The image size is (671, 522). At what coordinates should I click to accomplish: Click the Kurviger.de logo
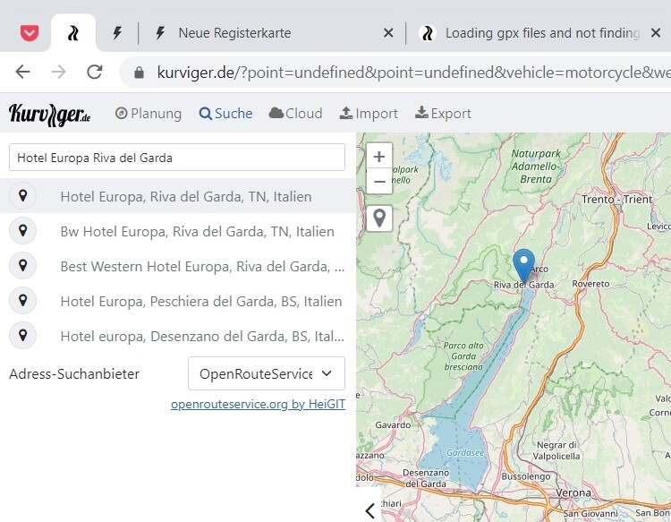click(x=49, y=115)
